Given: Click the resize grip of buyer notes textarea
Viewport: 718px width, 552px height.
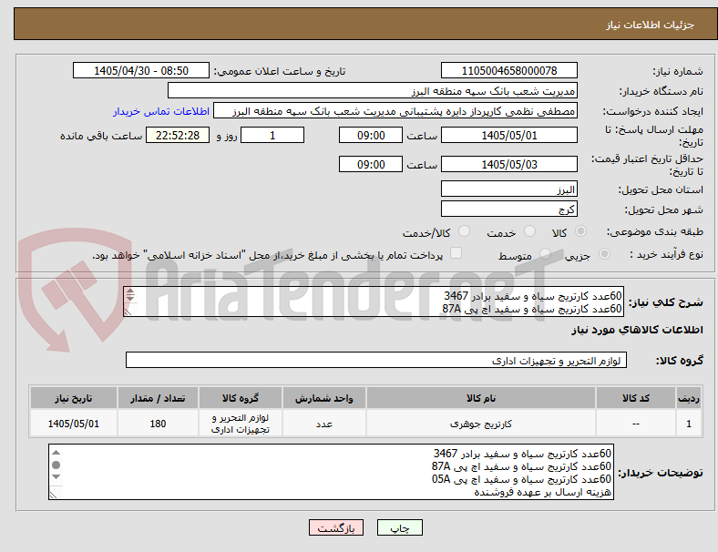Looking at the screenshot, I should pos(53,495).
